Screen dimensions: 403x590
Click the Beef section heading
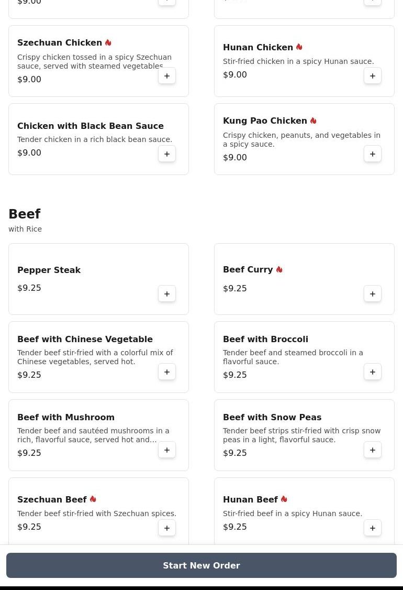[25, 214]
